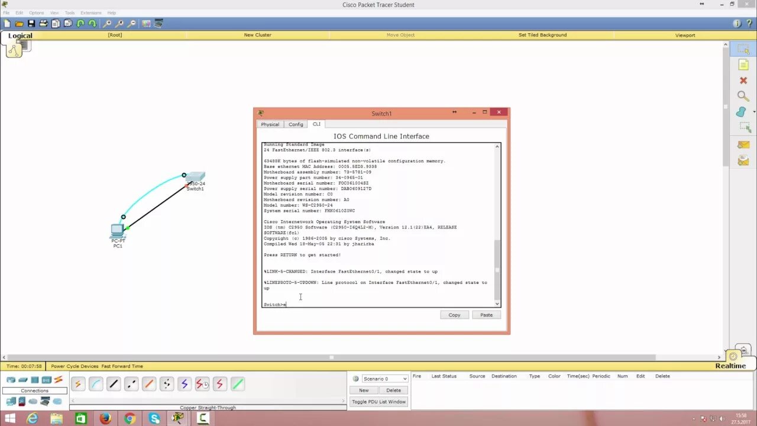Open the Scenario 0 dropdown
This screenshot has width=757, height=426.
(x=384, y=379)
